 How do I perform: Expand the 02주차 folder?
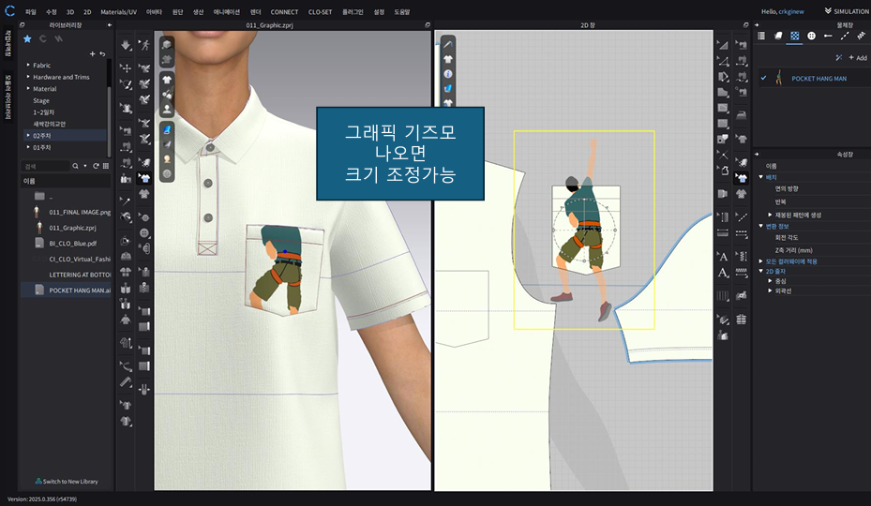[x=28, y=136]
